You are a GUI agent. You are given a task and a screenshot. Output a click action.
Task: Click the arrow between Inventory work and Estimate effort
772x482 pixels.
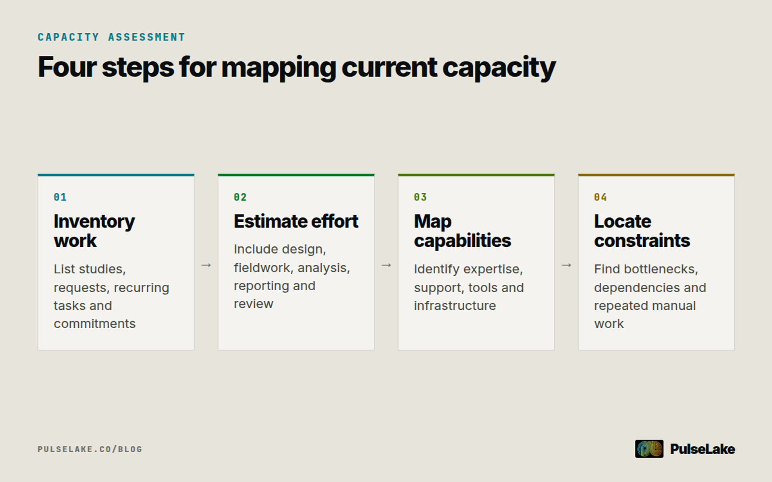(206, 265)
